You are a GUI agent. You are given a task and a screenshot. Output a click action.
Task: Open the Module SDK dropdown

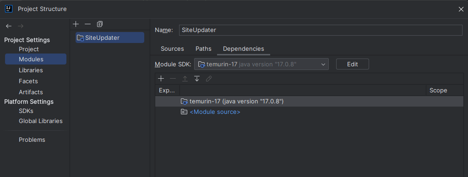[x=261, y=64]
